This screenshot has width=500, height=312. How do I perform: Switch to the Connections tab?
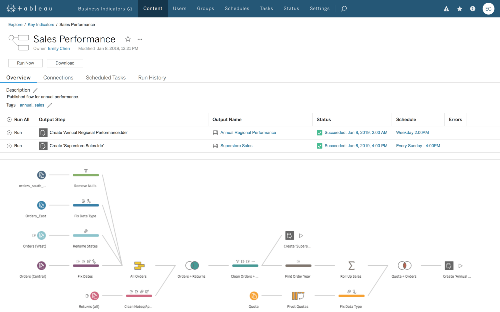pyautogui.click(x=58, y=78)
